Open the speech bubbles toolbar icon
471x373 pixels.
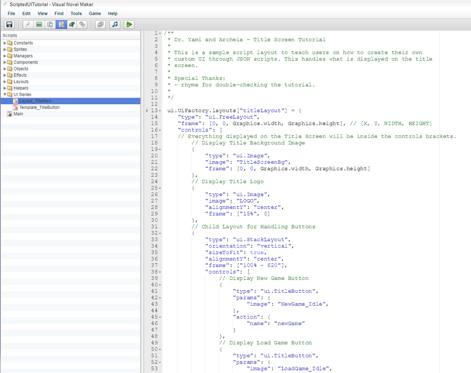coord(82,24)
